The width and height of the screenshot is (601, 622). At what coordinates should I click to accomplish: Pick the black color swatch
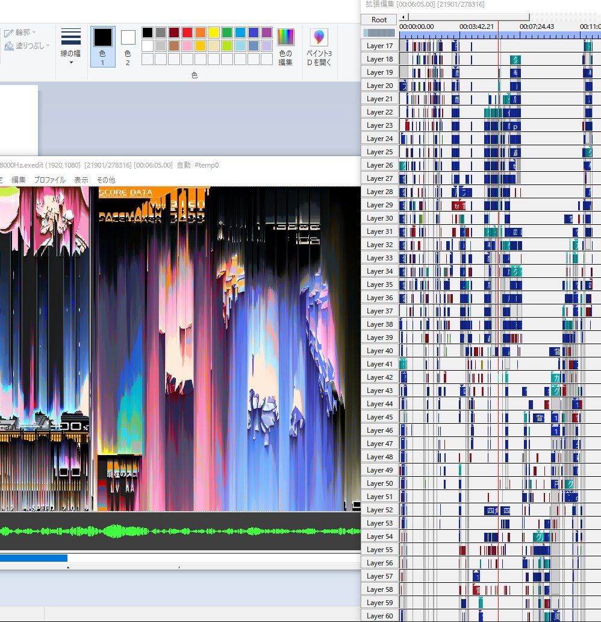pos(148,32)
